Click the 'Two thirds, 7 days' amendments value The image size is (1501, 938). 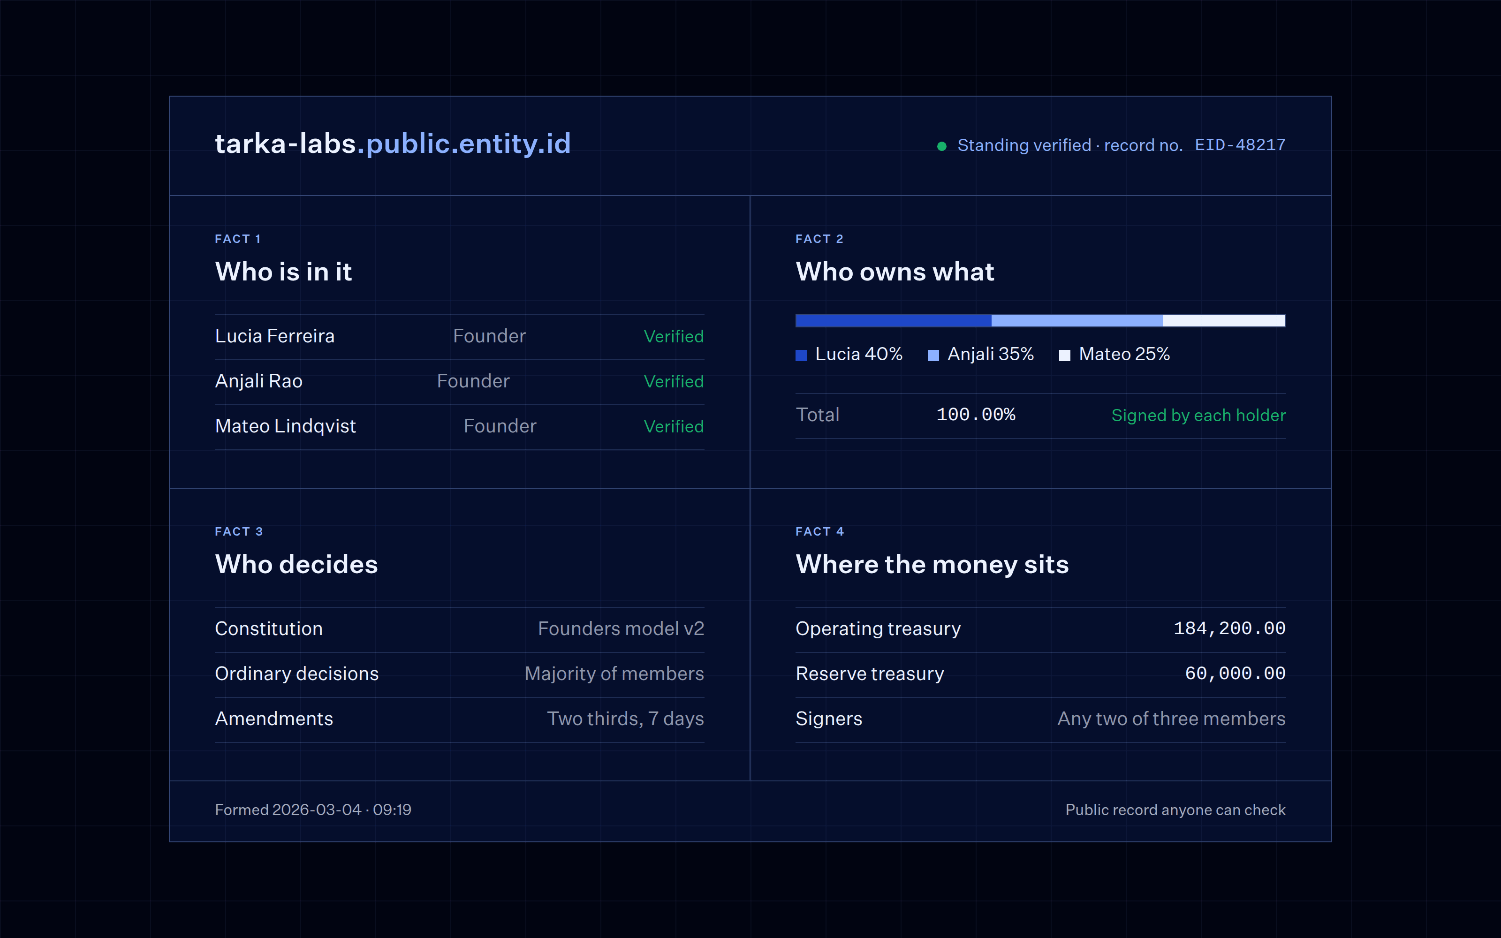pos(625,719)
